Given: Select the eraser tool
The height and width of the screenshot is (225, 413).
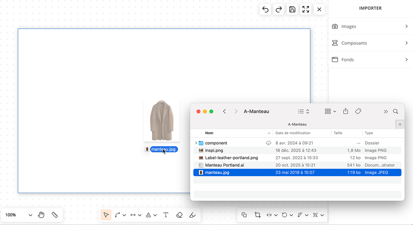Looking at the screenshot, I should pos(179,215).
